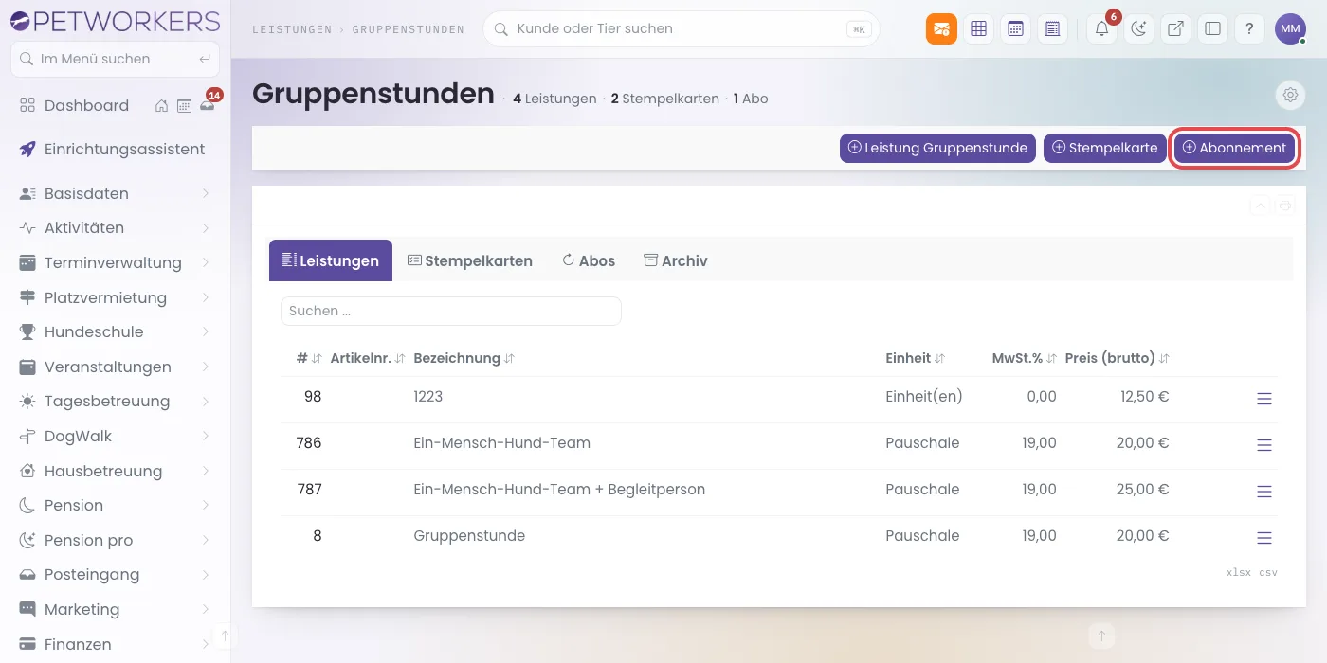This screenshot has height=663, width=1327.
Task: Open the inbox tray icon with 14 badge
Action: (x=207, y=106)
